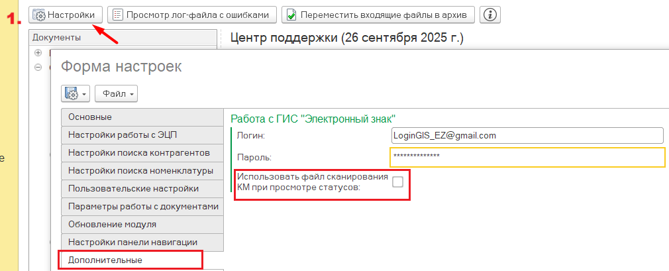Expand the first Документы tree node
This screenshot has height=271, width=669.
tap(38, 52)
